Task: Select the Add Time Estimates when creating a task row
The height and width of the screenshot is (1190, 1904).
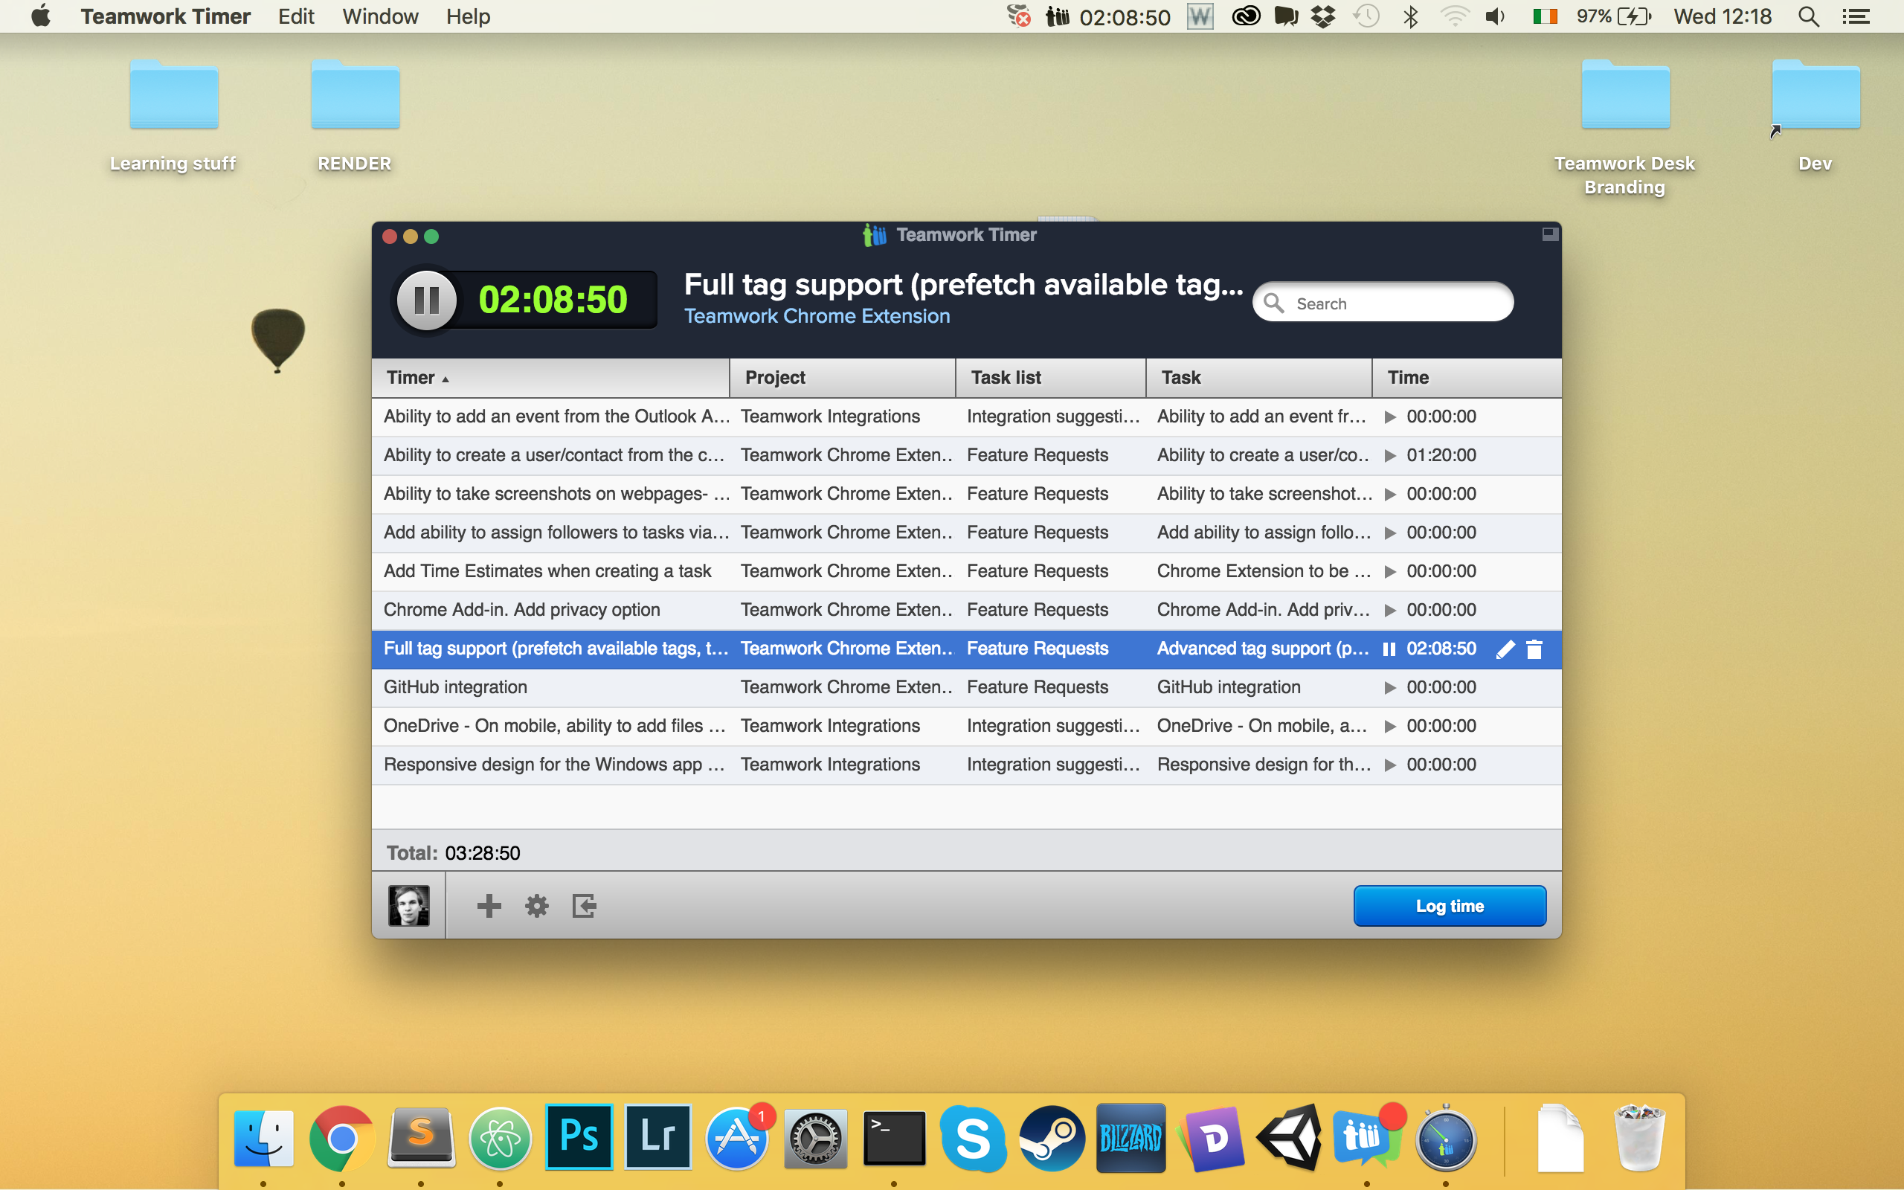Action: pos(966,571)
